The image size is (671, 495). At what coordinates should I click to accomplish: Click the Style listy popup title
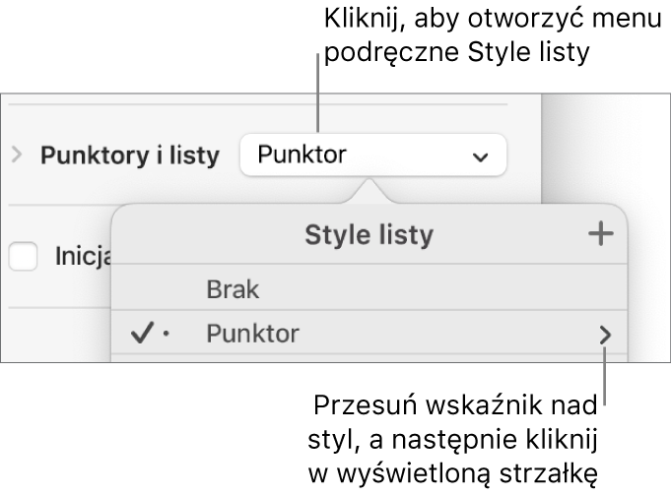coord(369,235)
